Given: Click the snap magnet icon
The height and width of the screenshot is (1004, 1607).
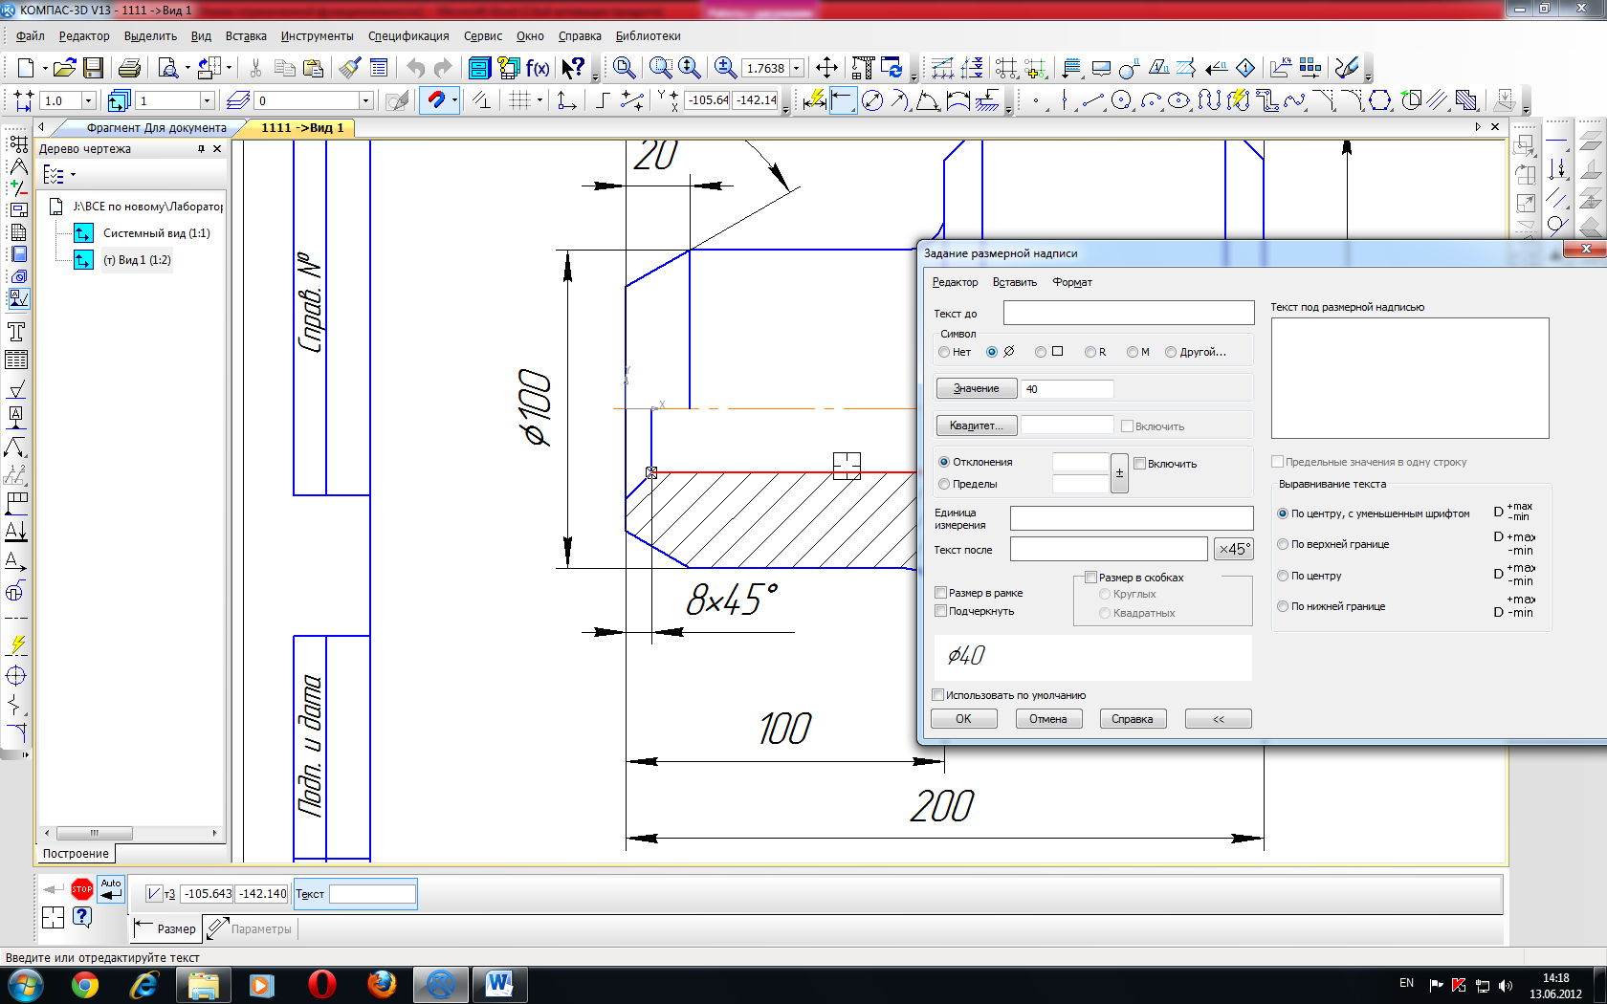Looking at the screenshot, I should [435, 100].
